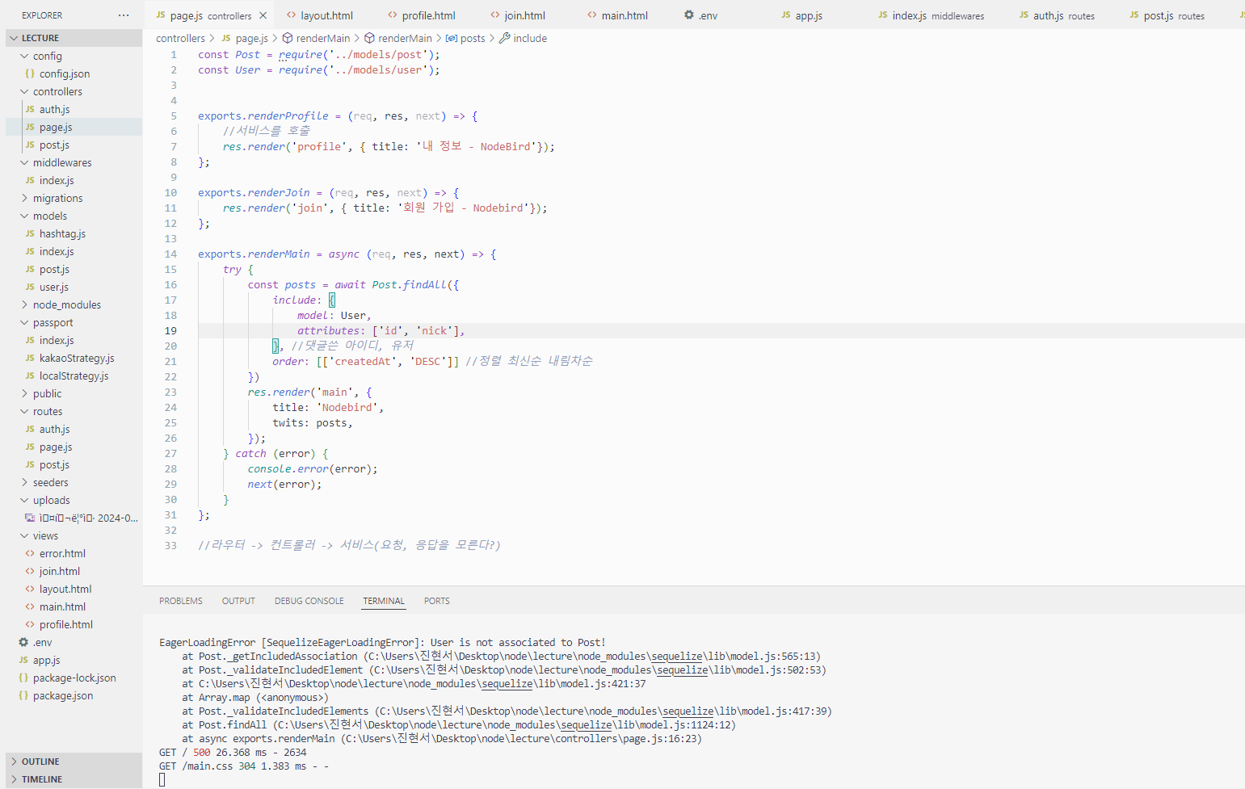Screen dimensions: 1245x789
Task: Collapse the passport folder
Action: [24, 322]
